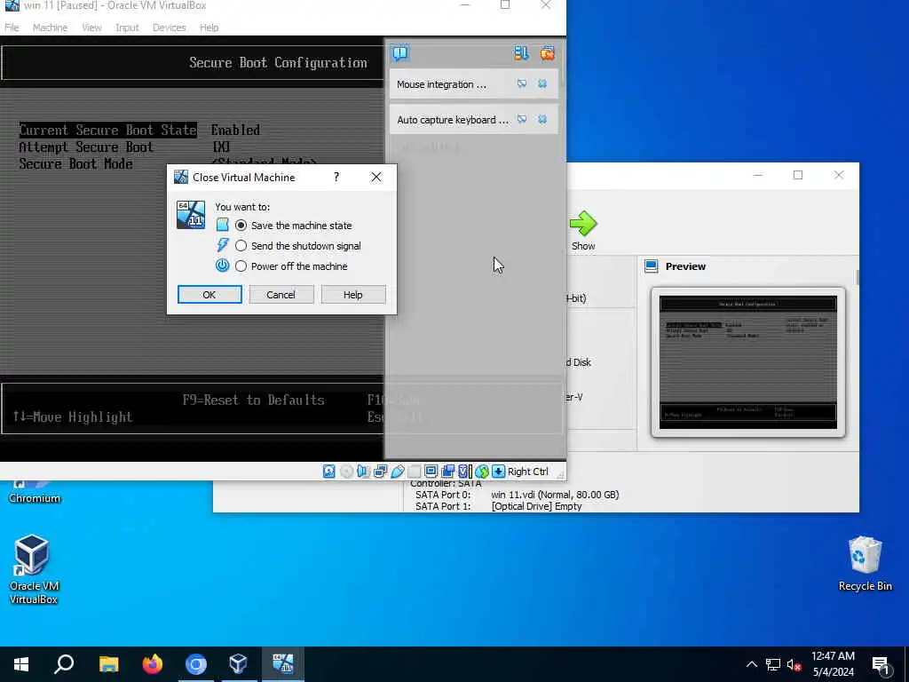The height and width of the screenshot is (682, 909).
Task: Open the taskbar clock and date
Action: (x=833, y=664)
